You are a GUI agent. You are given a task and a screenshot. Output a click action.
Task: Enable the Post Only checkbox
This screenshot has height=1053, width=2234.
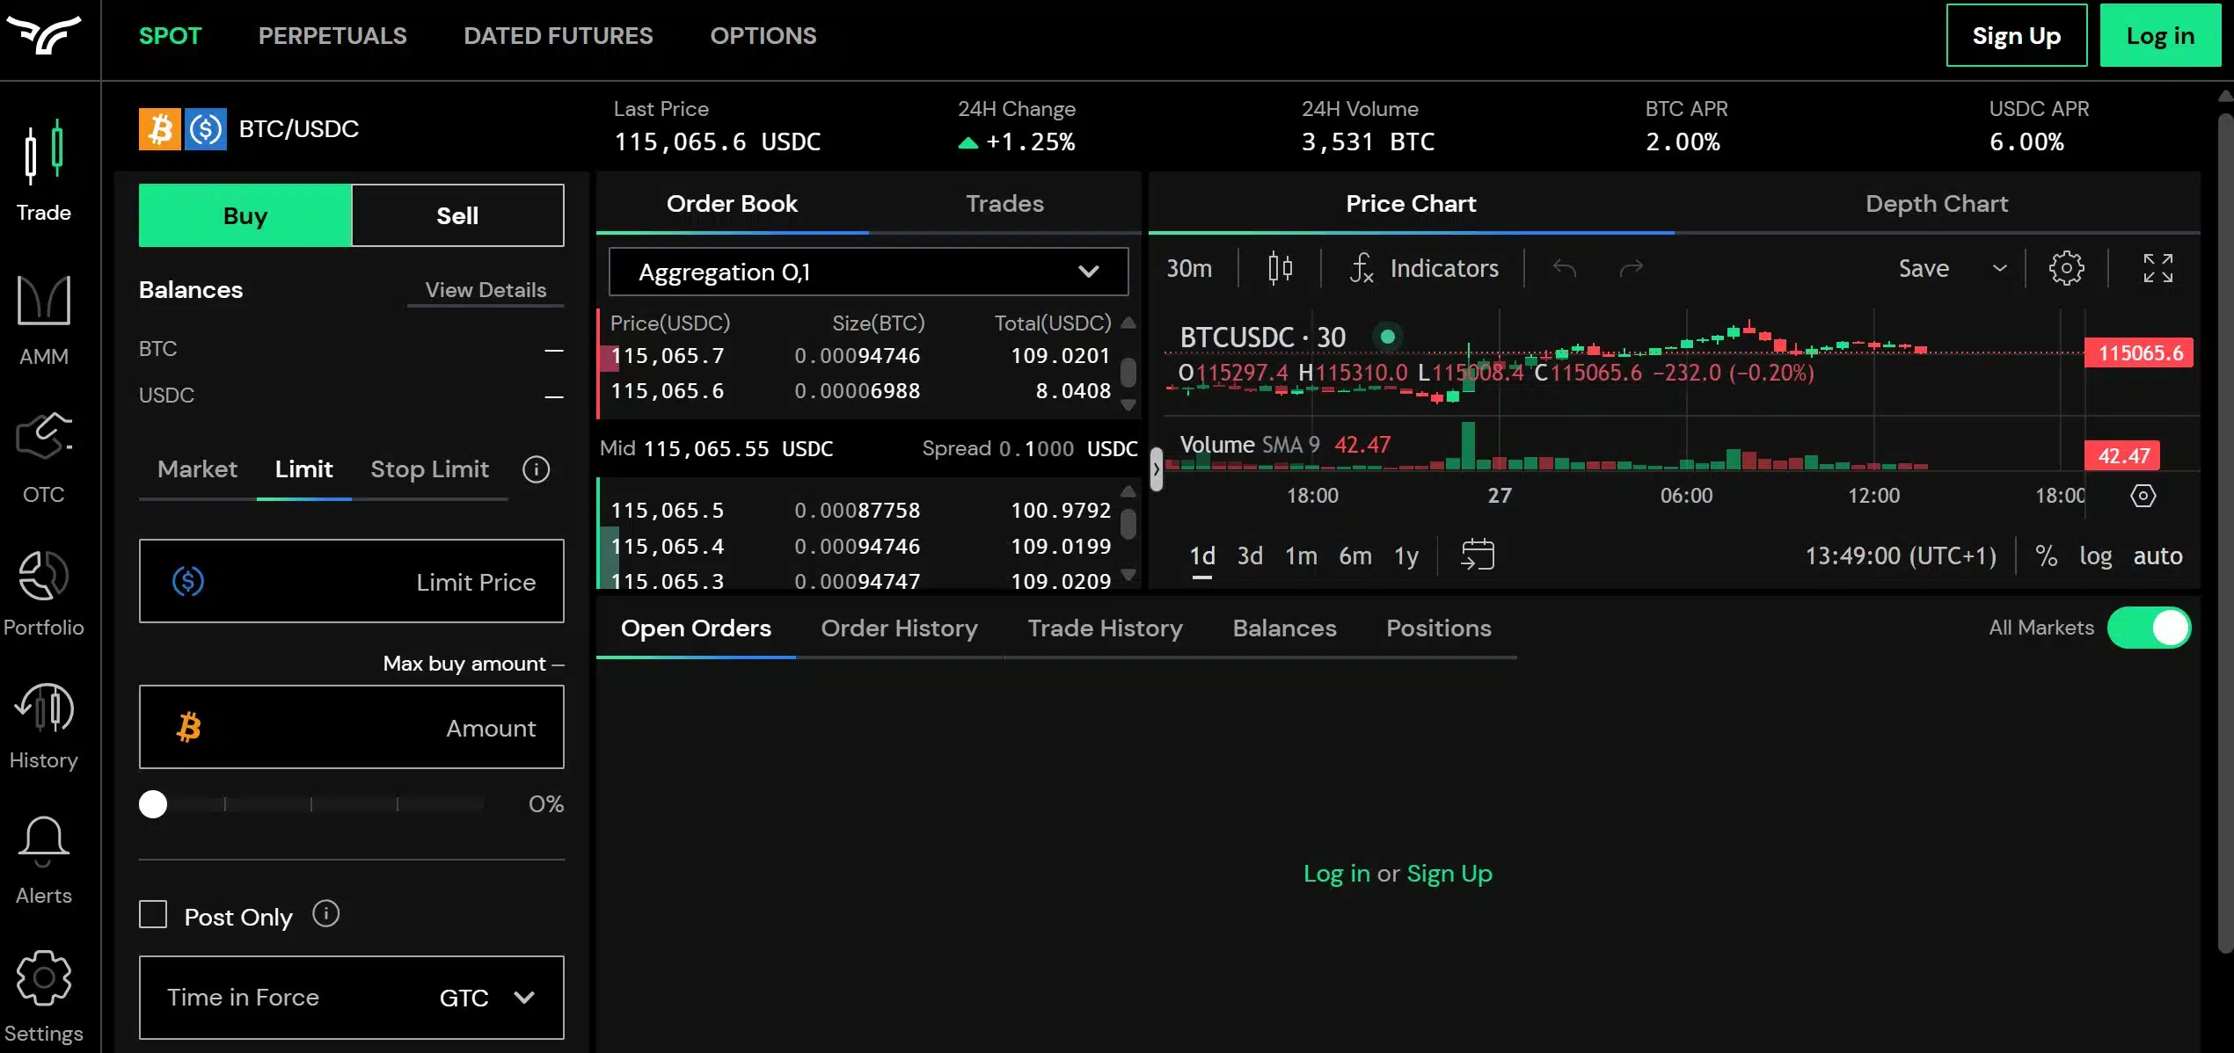coord(153,914)
